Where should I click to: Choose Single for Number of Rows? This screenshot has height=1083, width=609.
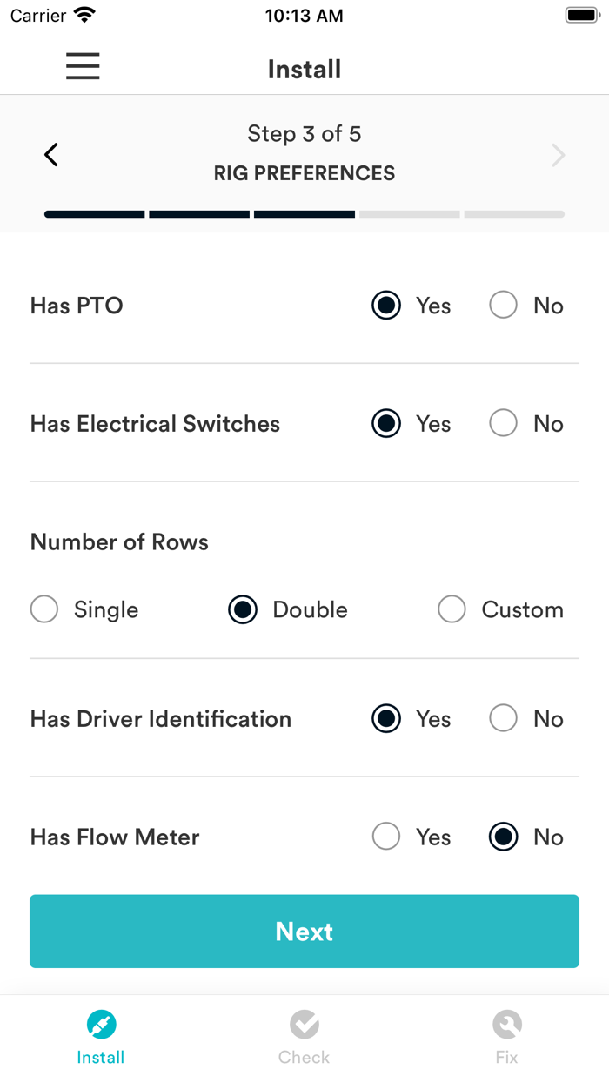click(x=43, y=609)
